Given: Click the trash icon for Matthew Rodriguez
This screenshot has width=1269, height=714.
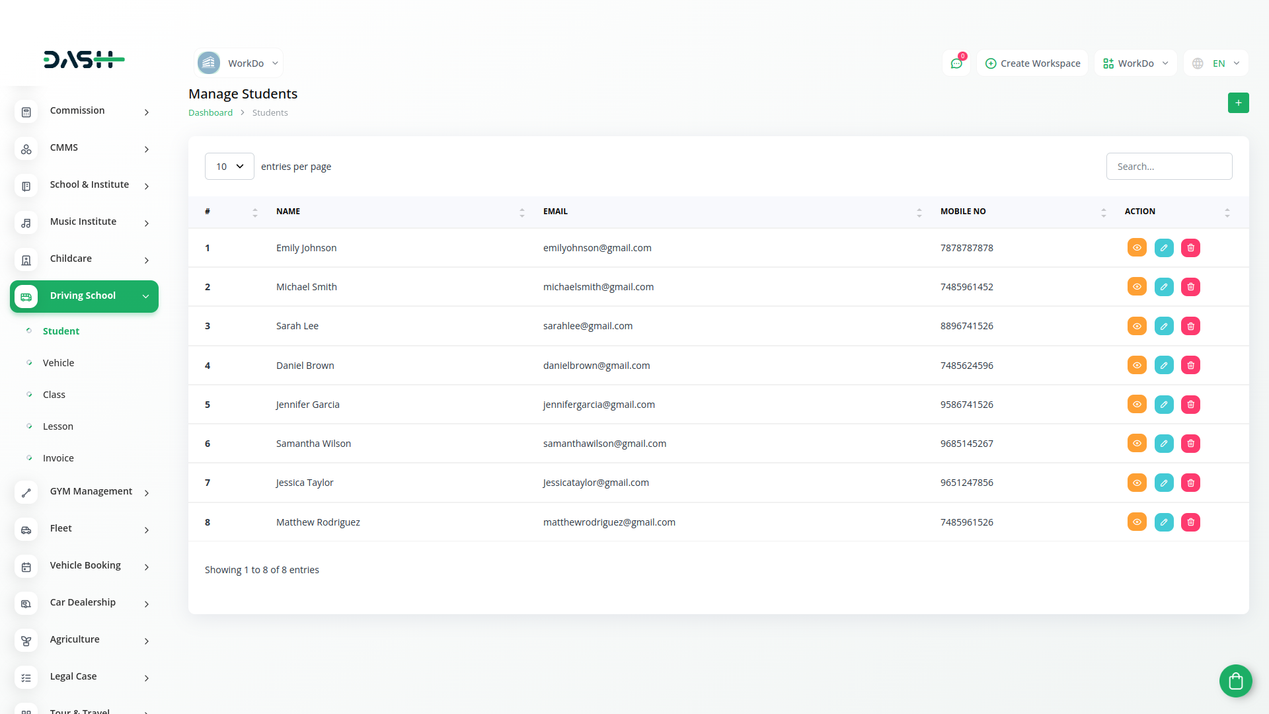Looking at the screenshot, I should [1190, 522].
